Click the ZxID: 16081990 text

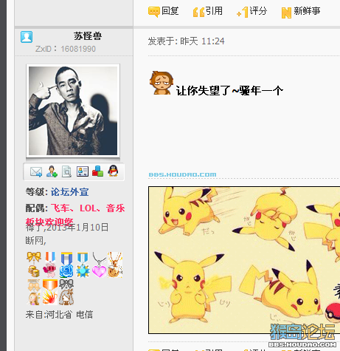click(66, 49)
